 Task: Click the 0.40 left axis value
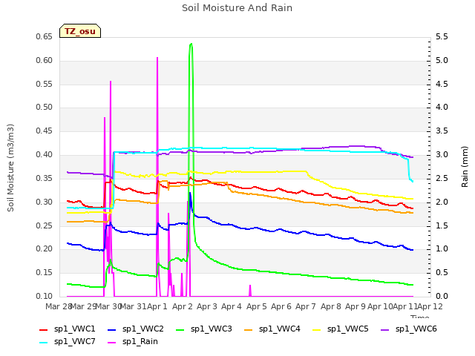[45, 155]
